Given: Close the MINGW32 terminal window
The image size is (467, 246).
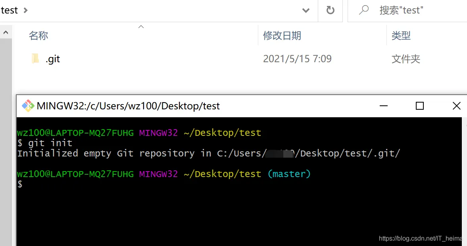Looking at the screenshot, I should click(457, 106).
